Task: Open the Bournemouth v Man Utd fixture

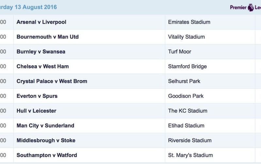Action: click(48, 37)
